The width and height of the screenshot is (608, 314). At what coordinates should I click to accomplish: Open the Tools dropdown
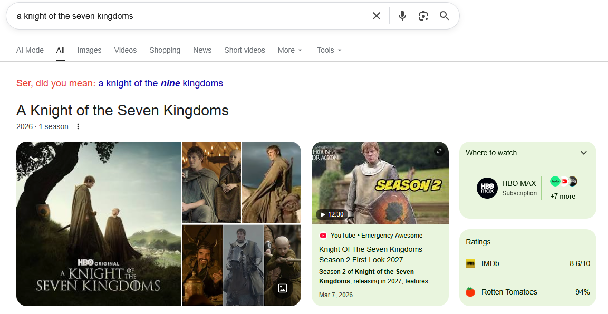329,51
